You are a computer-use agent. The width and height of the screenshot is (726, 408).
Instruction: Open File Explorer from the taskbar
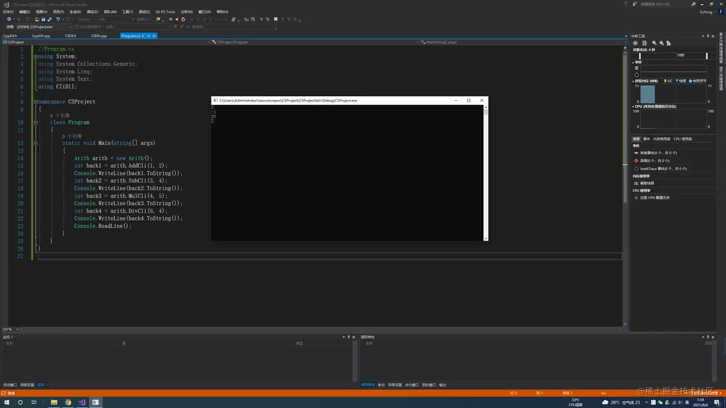54,402
